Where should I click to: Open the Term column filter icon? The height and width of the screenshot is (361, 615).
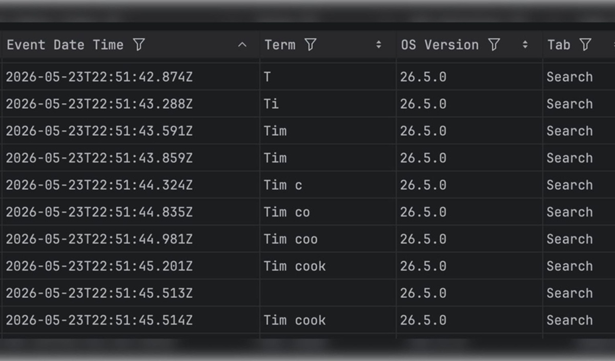310,45
